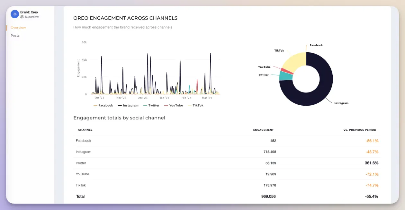
Task: Toggle Instagram series in chart legend
Action: (128, 105)
